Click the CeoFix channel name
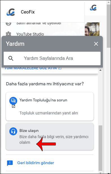Viewport: 111px width, 174px height. (28, 12)
